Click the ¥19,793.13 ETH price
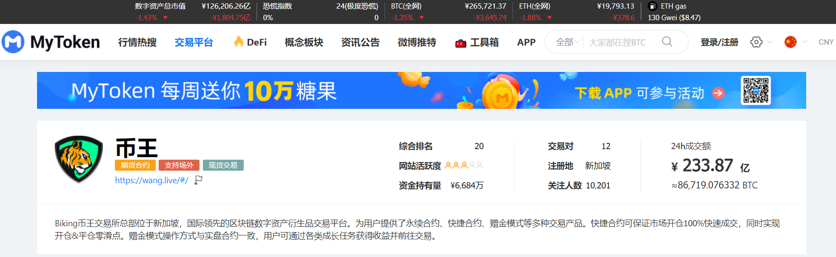 point(615,6)
